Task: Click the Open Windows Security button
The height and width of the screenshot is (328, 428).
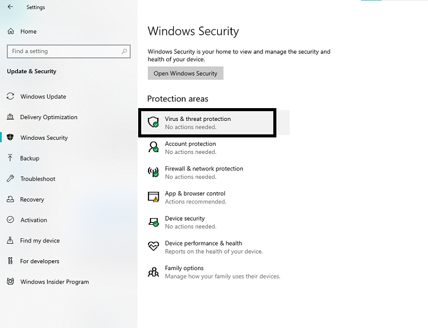Action: pyautogui.click(x=186, y=73)
